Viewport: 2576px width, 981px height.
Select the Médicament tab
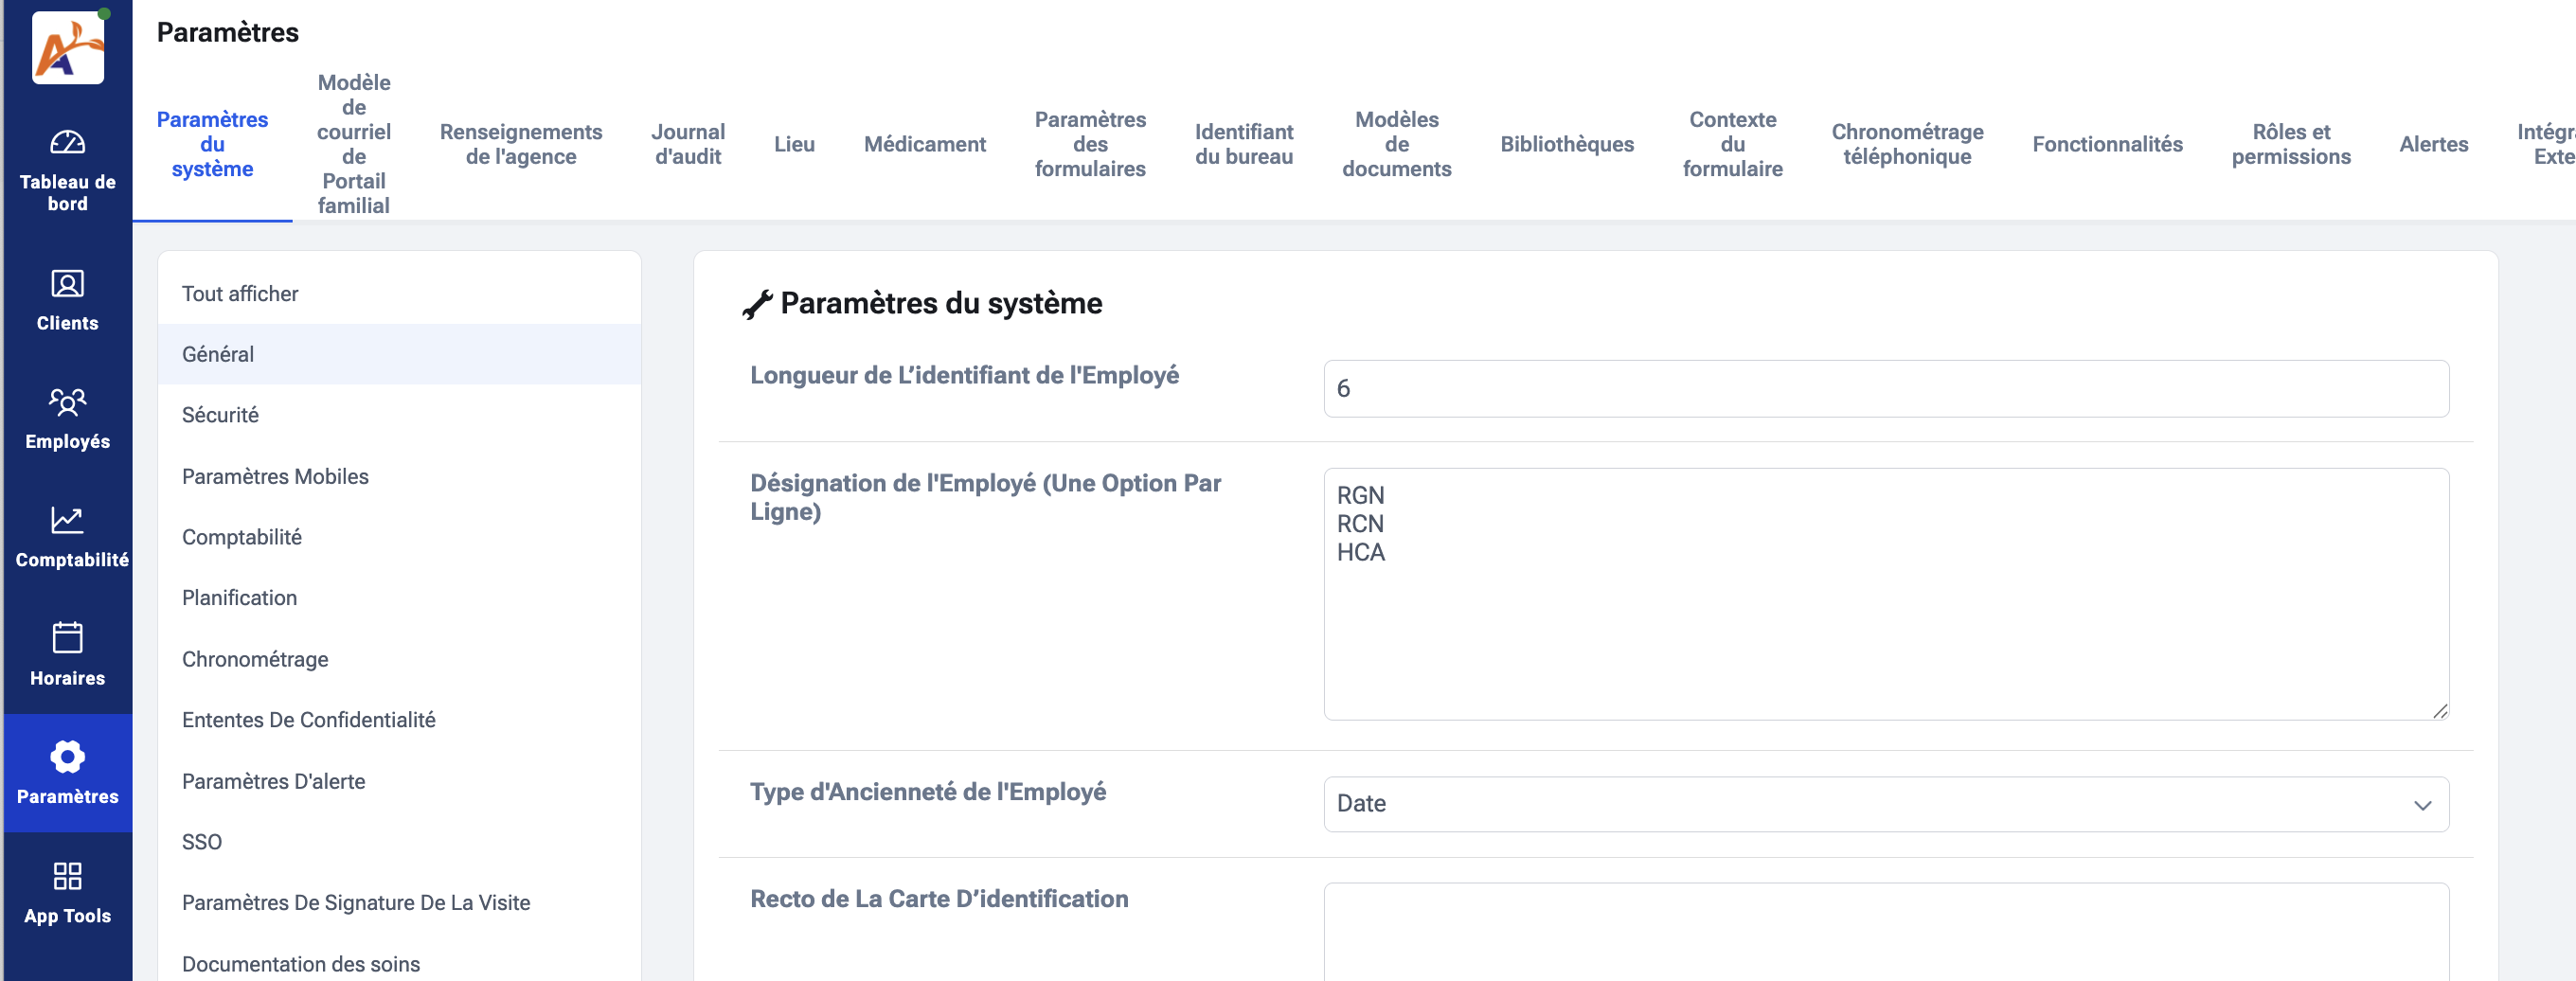924,144
